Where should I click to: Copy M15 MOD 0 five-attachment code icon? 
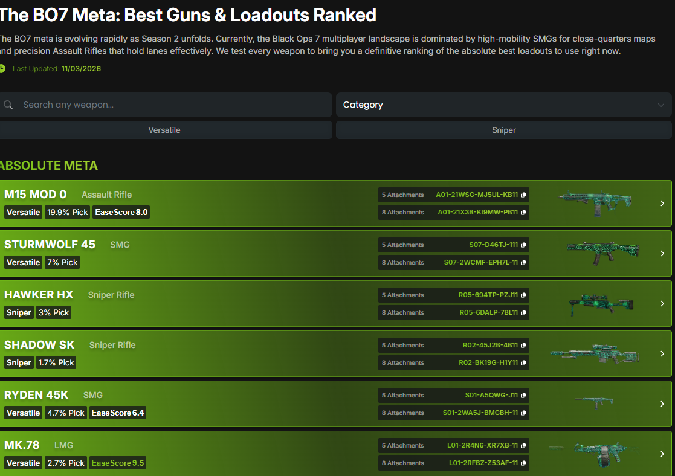click(523, 195)
